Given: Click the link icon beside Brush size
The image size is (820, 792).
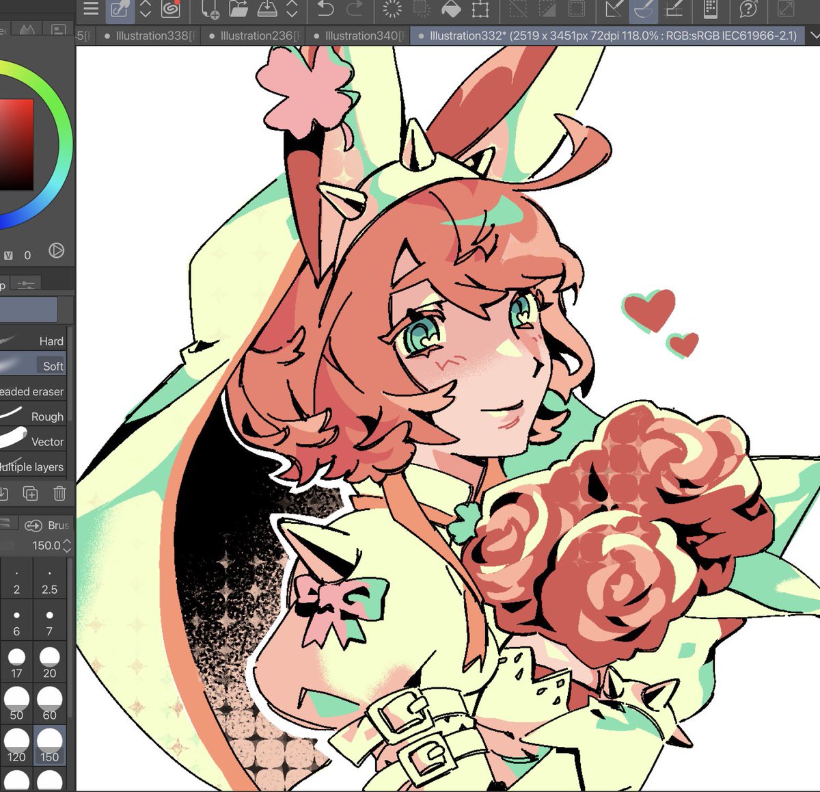Looking at the screenshot, I should point(33,525).
